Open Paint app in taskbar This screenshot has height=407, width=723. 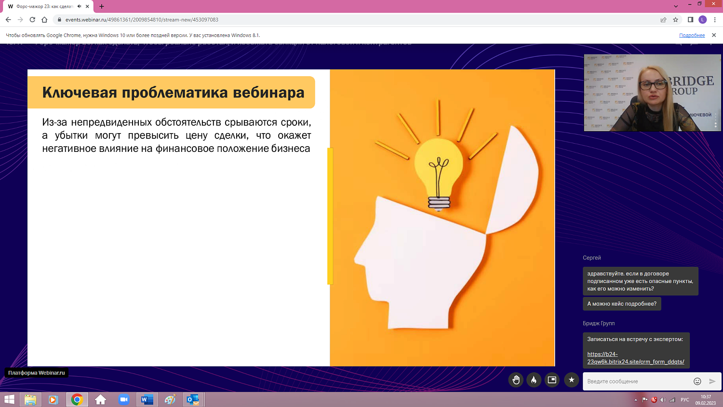[x=170, y=399]
